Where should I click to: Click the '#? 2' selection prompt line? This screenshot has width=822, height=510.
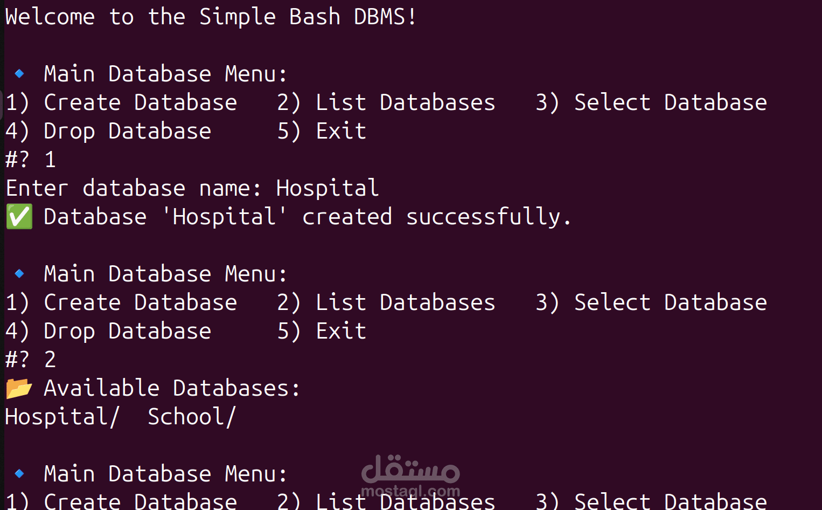pyautogui.click(x=31, y=360)
